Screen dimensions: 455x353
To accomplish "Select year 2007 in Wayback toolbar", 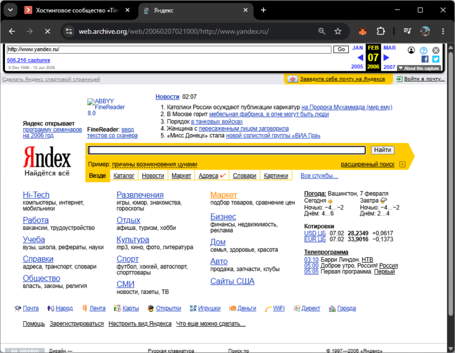I will (389, 67).
